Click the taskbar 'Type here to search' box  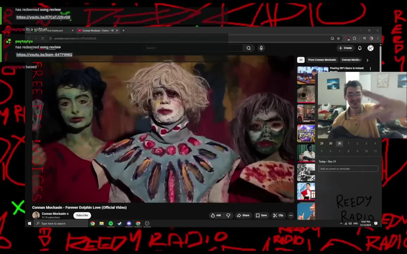click(61, 224)
